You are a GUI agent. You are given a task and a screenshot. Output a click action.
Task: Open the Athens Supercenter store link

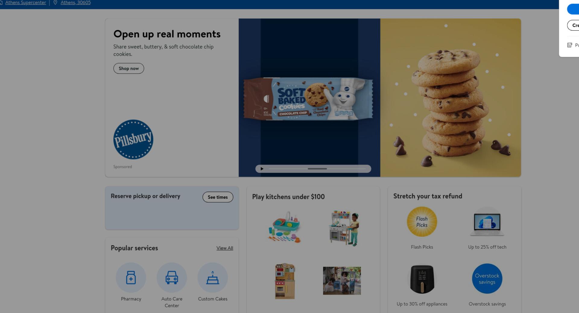point(26,2)
